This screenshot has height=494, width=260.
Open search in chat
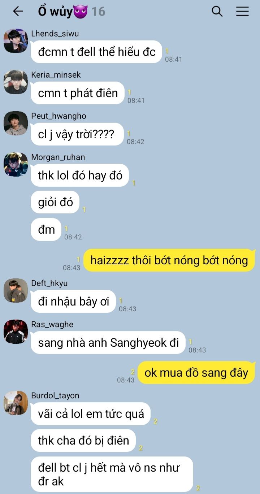[x=217, y=12]
